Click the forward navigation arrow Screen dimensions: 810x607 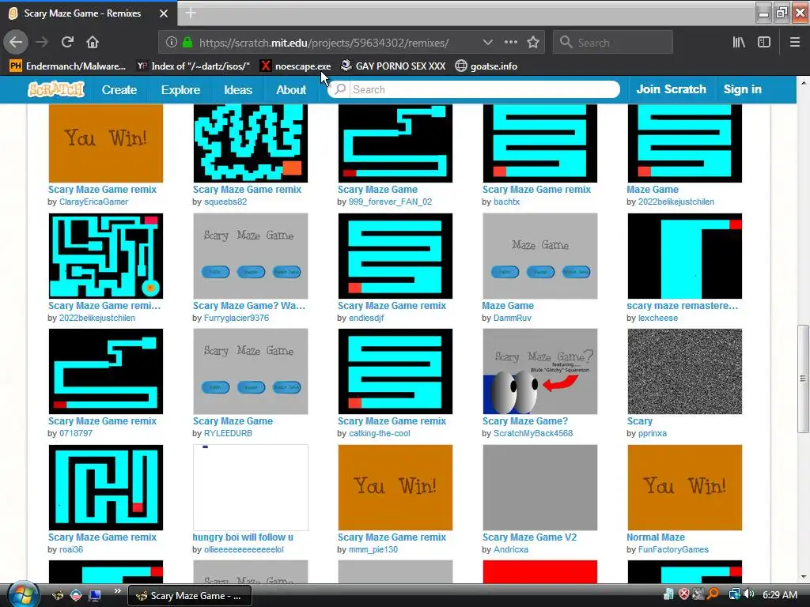click(42, 43)
